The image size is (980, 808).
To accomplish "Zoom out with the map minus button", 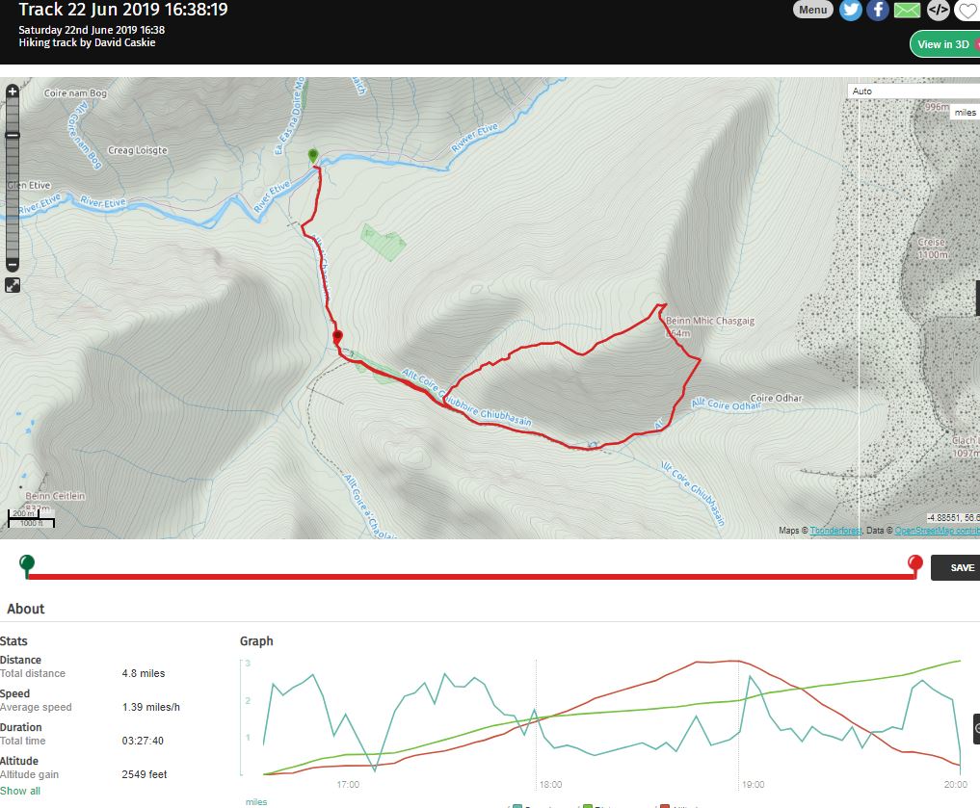I will click(13, 264).
